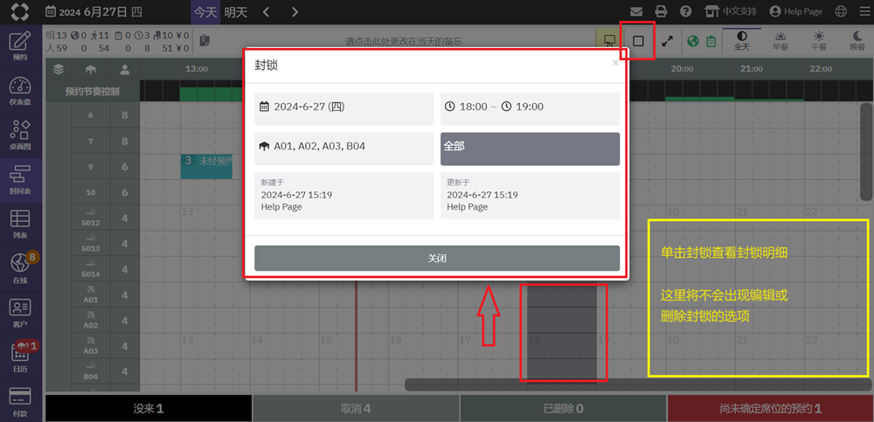This screenshot has height=422, width=874.
Task: Click the table icon in the timetable header
Action: (x=90, y=69)
